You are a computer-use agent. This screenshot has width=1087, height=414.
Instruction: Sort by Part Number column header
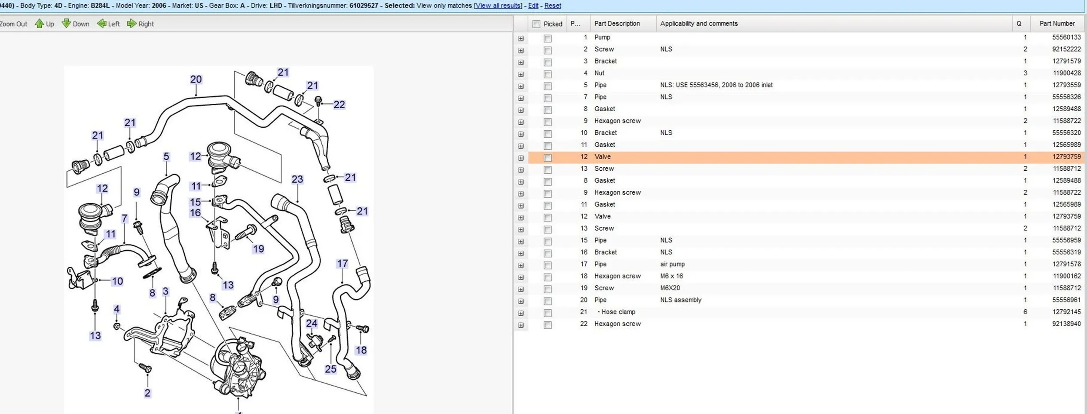1057,23
